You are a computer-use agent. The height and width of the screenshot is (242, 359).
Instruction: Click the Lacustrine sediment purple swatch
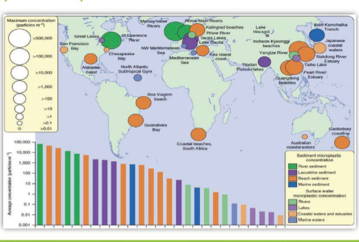(292, 172)
